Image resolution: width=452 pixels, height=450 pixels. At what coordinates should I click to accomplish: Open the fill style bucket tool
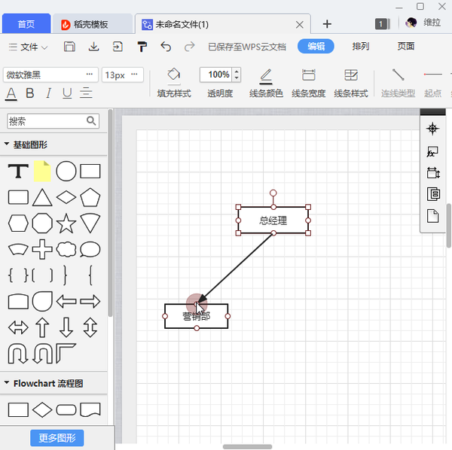pyautogui.click(x=174, y=75)
